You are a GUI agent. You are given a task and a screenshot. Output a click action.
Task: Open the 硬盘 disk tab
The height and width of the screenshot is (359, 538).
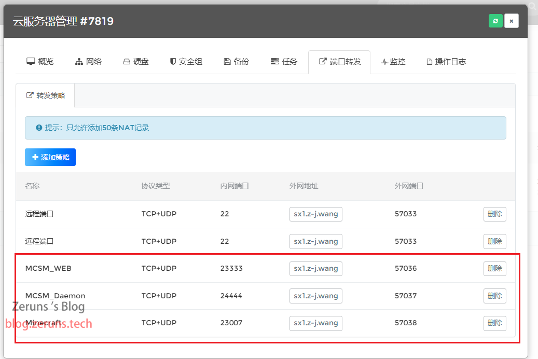[x=136, y=61]
